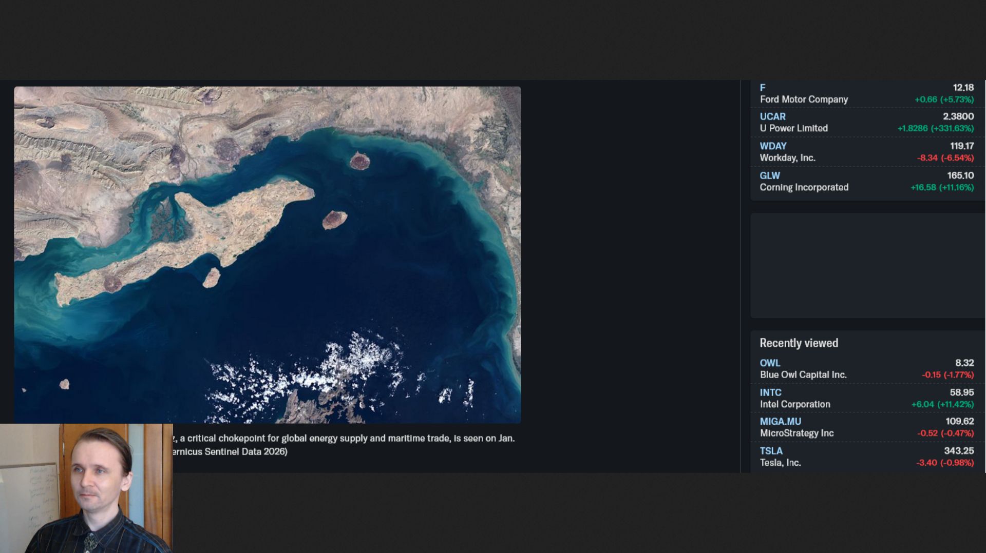Click the Blue Owl Capital Inc. name
This screenshot has width=986, height=553.
tap(803, 375)
